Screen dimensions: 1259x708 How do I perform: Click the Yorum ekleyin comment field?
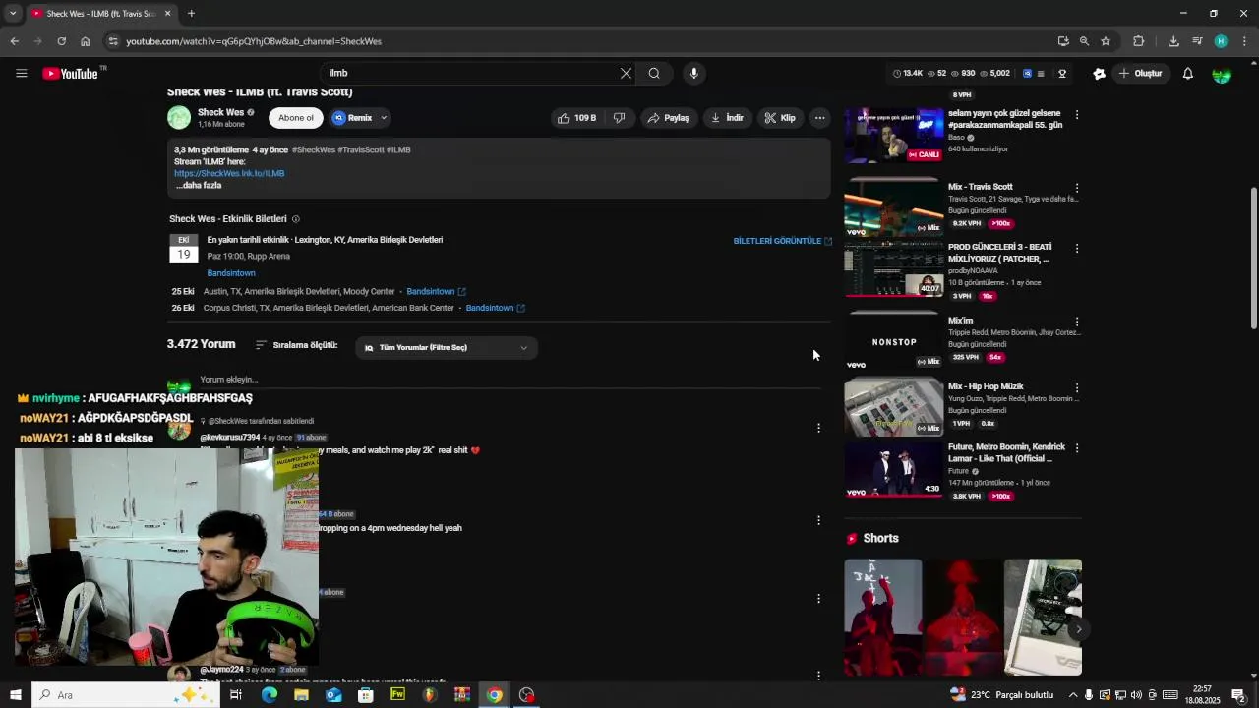pyautogui.click(x=510, y=380)
